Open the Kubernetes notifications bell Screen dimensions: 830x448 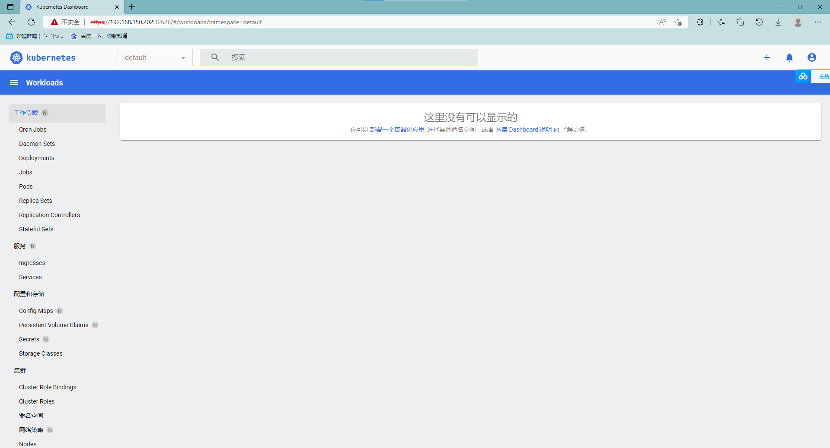coord(789,57)
